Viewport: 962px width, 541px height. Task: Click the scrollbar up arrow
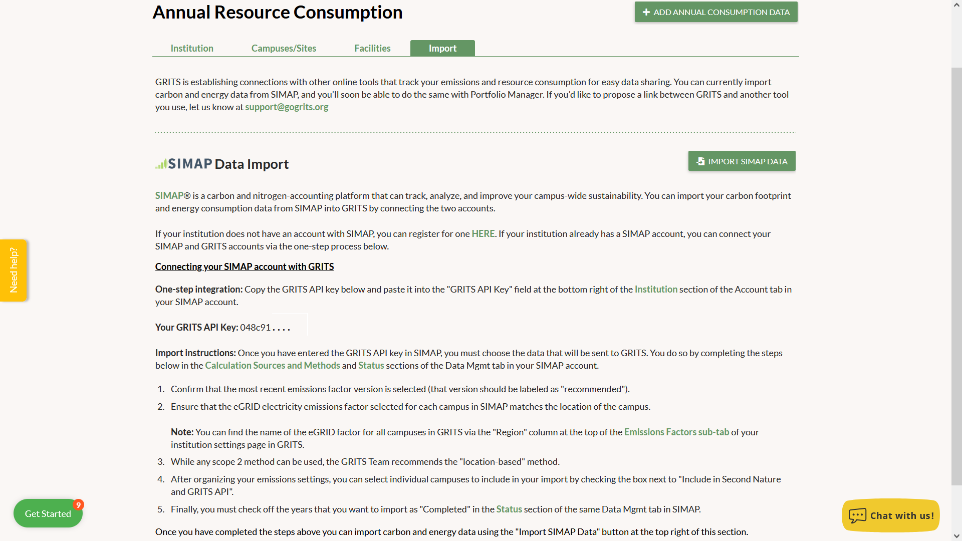pos(956,5)
